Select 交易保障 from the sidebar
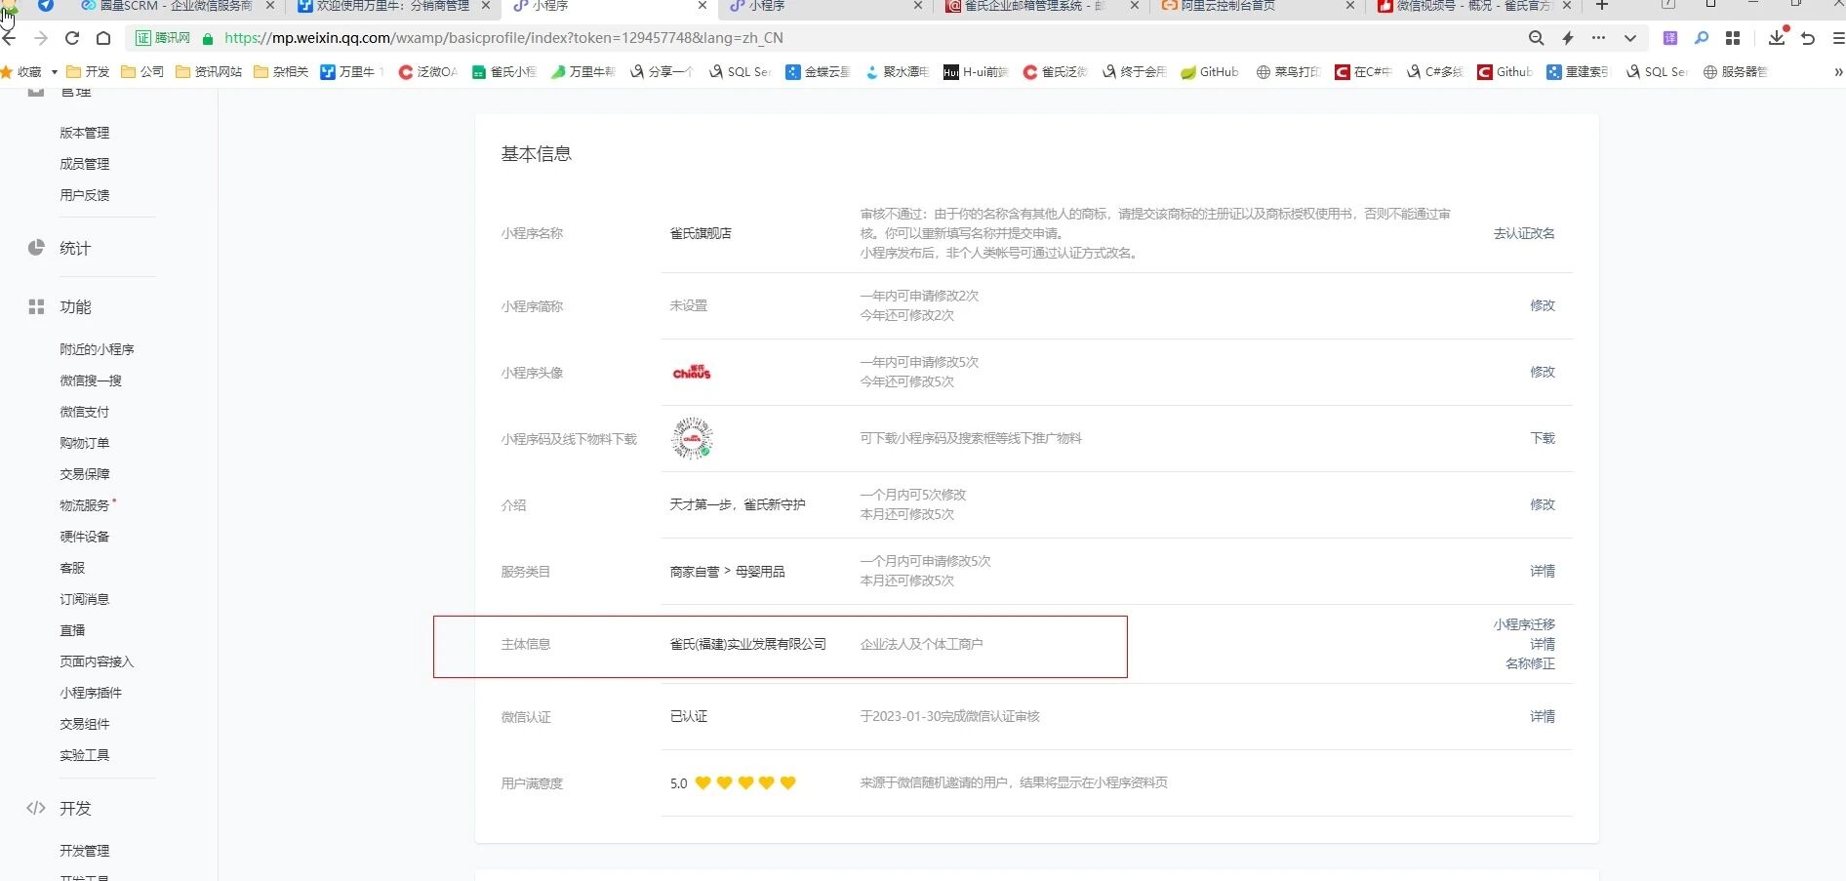Image resolution: width=1846 pixels, height=881 pixels. click(85, 474)
